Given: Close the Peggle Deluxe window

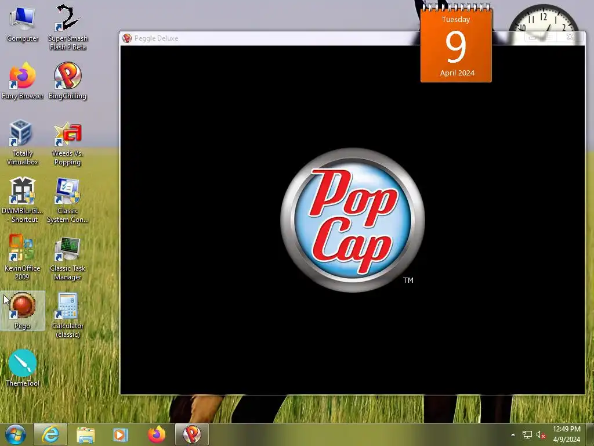Looking at the screenshot, I should point(570,37).
